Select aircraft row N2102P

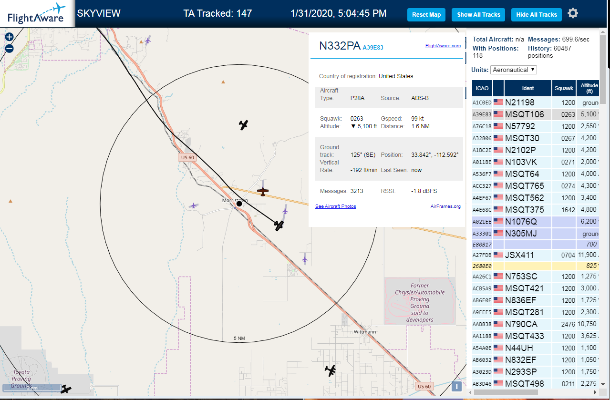[x=536, y=150]
